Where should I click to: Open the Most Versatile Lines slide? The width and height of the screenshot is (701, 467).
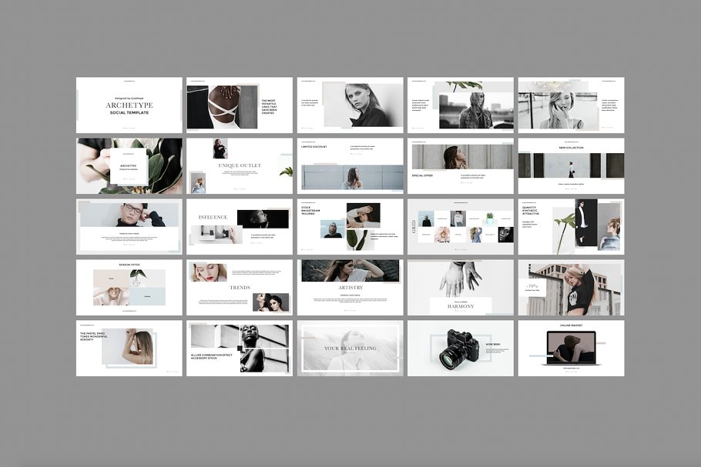click(x=239, y=105)
